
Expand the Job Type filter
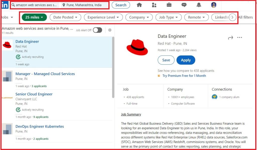pos(168,17)
